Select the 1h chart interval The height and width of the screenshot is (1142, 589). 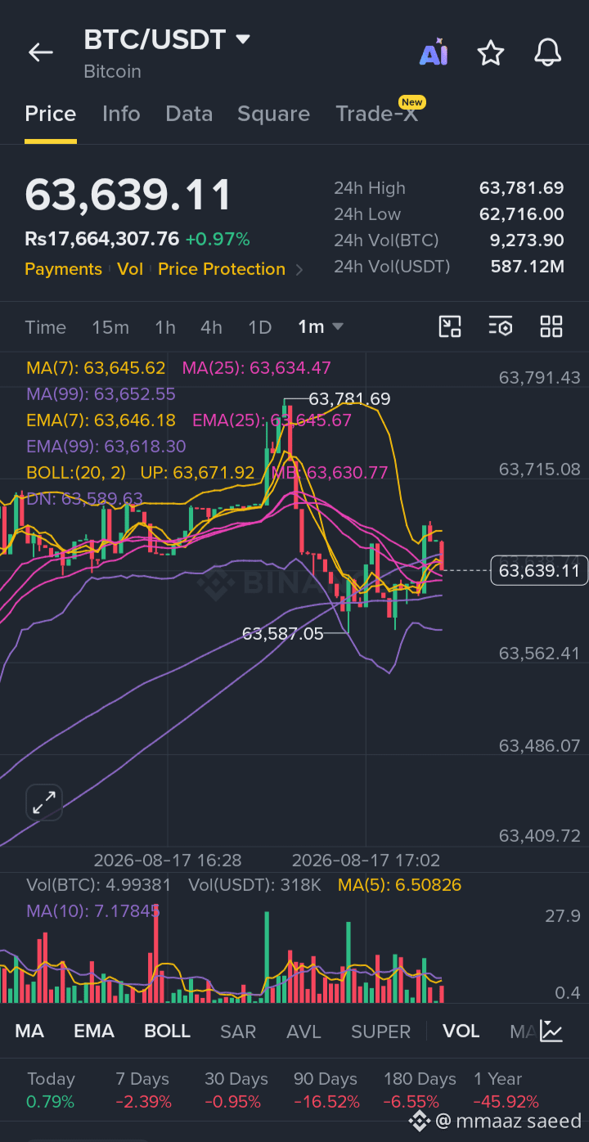(x=165, y=327)
